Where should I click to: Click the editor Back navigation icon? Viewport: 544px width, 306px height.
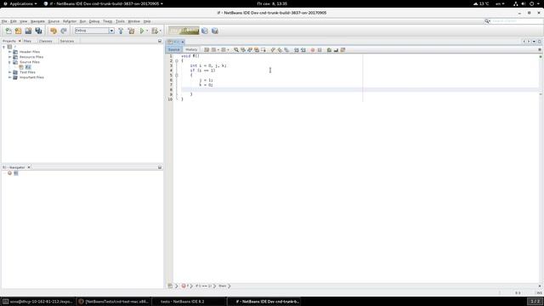click(214, 50)
